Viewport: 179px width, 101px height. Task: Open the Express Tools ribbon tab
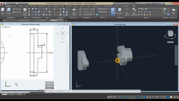(x=96, y=6)
